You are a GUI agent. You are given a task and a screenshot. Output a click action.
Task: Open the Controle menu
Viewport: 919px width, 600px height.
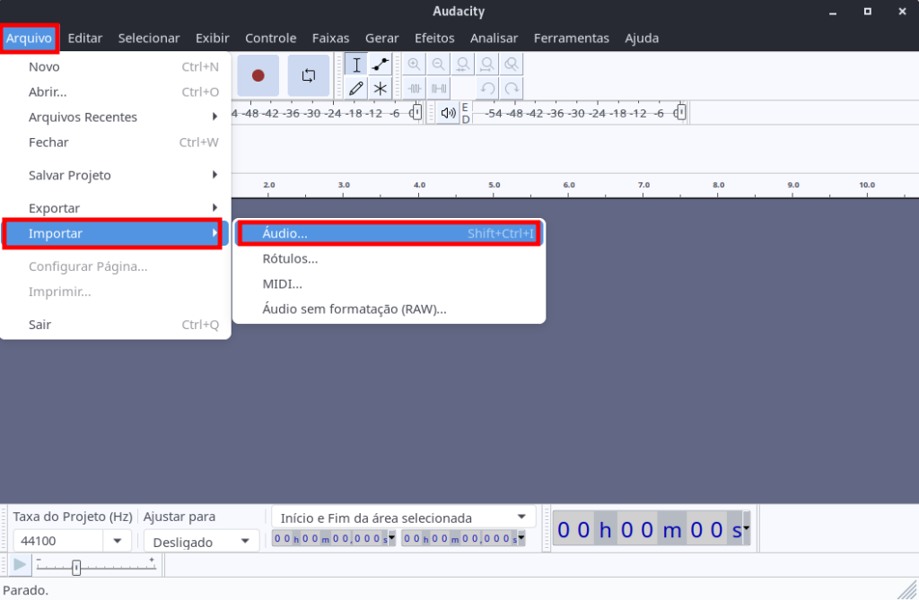[271, 38]
